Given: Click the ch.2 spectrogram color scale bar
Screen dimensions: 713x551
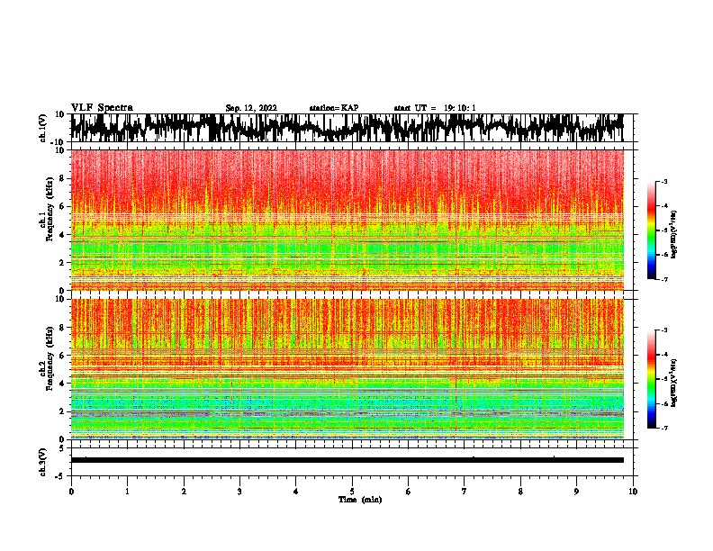Looking at the screenshot, I should click(x=651, y=379).
